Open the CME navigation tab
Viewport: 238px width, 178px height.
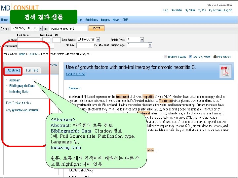[x=125, y=20]
